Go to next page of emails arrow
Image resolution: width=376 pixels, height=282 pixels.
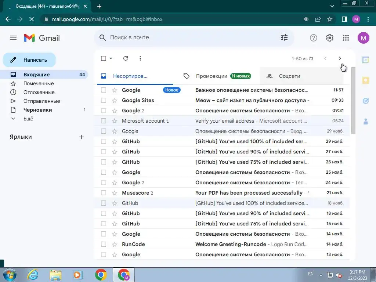coord(340,58)
